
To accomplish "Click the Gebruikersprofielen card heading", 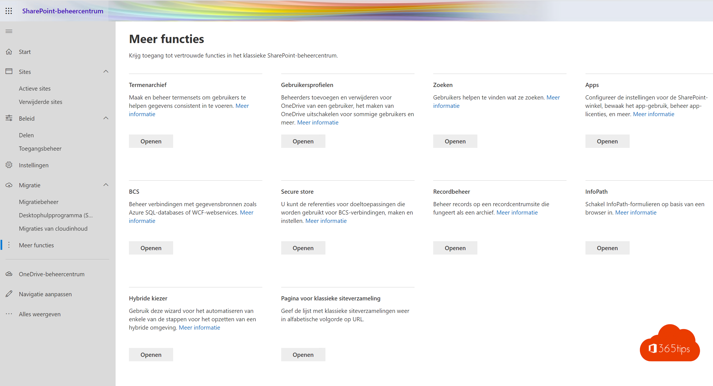I will (307, 85).
